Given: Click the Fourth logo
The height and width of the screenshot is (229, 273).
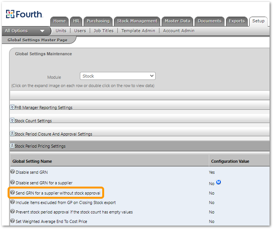Looking at the screenshot, I should pos(24,14).
